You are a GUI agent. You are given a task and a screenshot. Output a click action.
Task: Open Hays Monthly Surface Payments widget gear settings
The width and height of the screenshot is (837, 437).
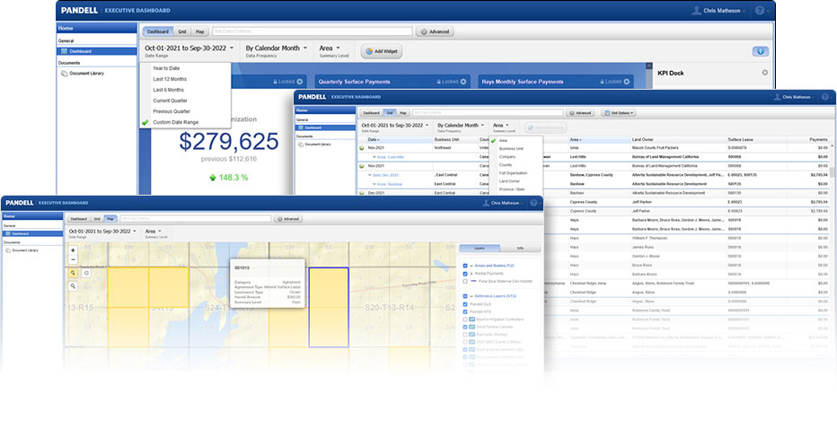click(627, 82)
